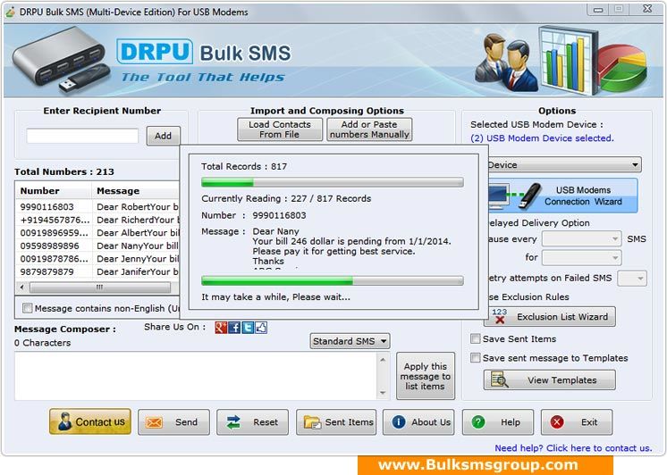Click the Exit red cross button
Image resolution: width=667 pixels, height=475 pixels.
click(577, 422)
